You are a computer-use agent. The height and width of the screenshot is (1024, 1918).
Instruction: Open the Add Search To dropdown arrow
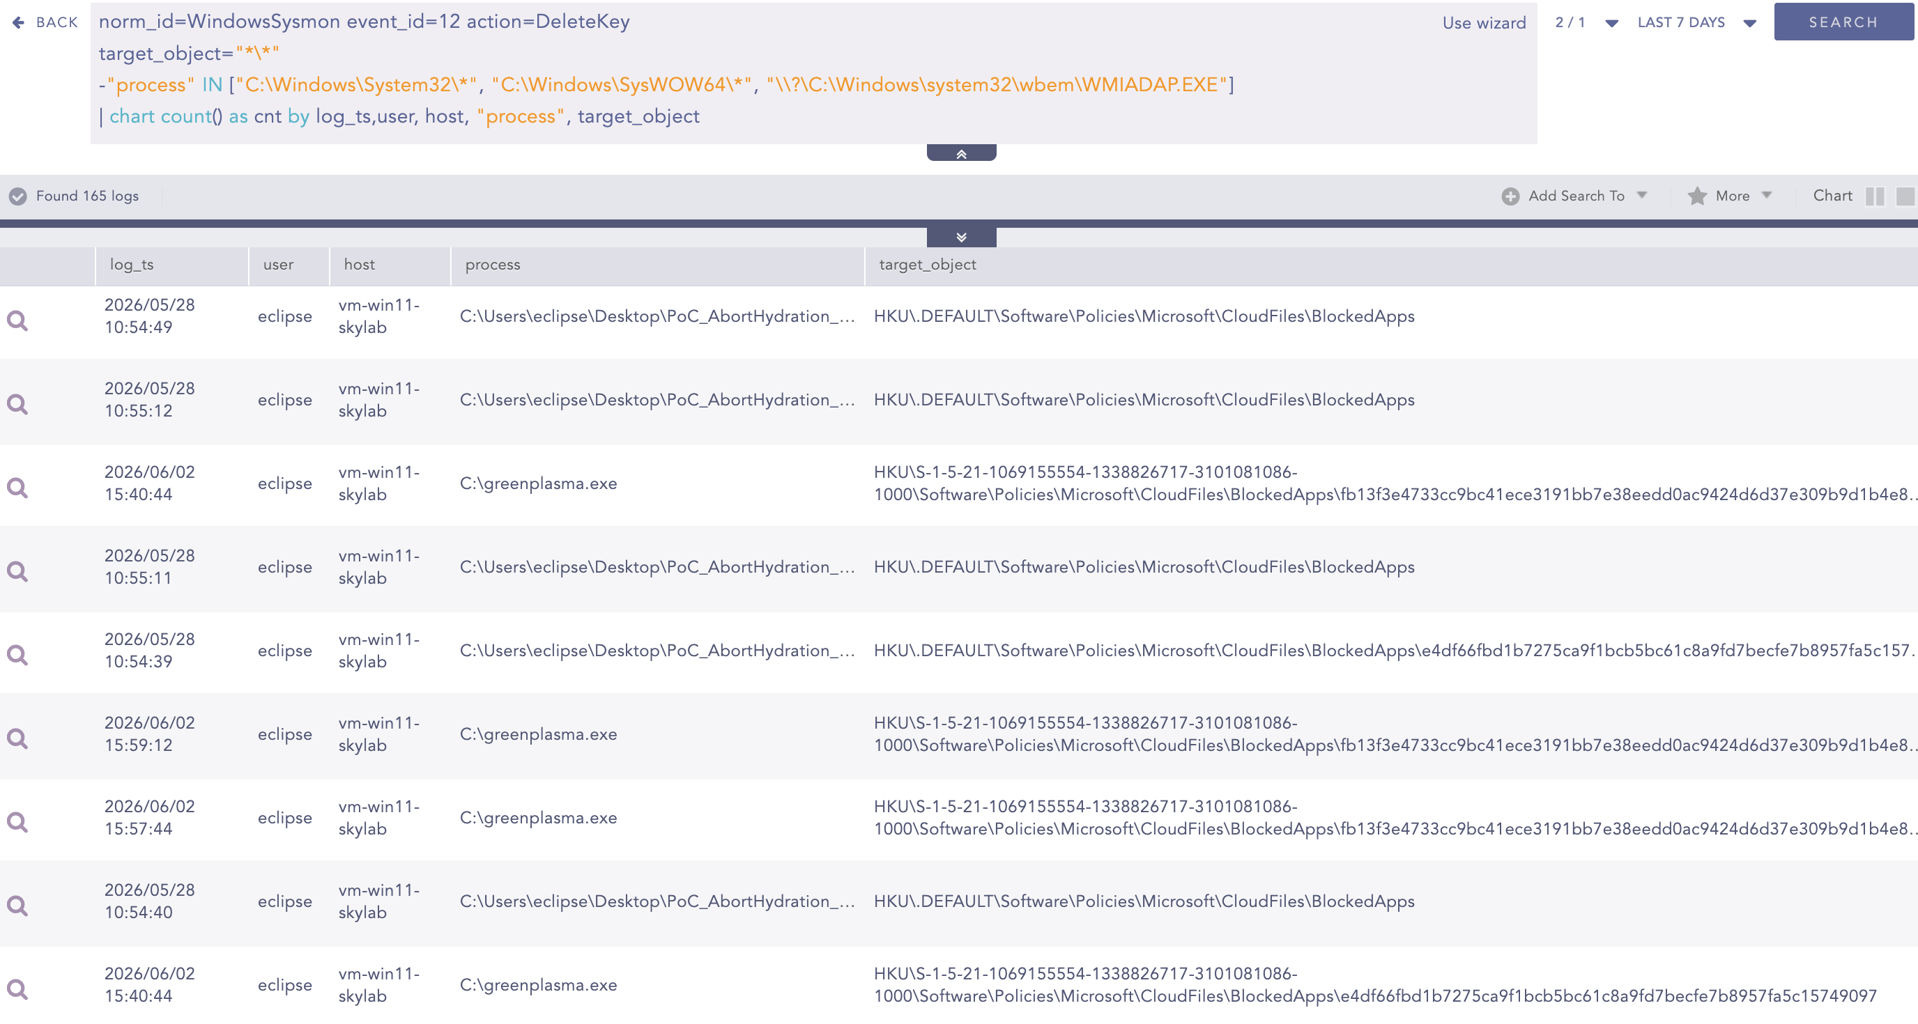click(1642, 195)
